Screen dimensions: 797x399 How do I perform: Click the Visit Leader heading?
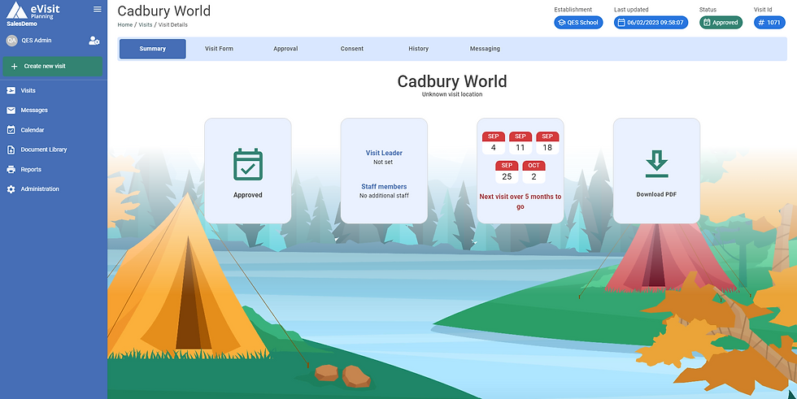384,153
